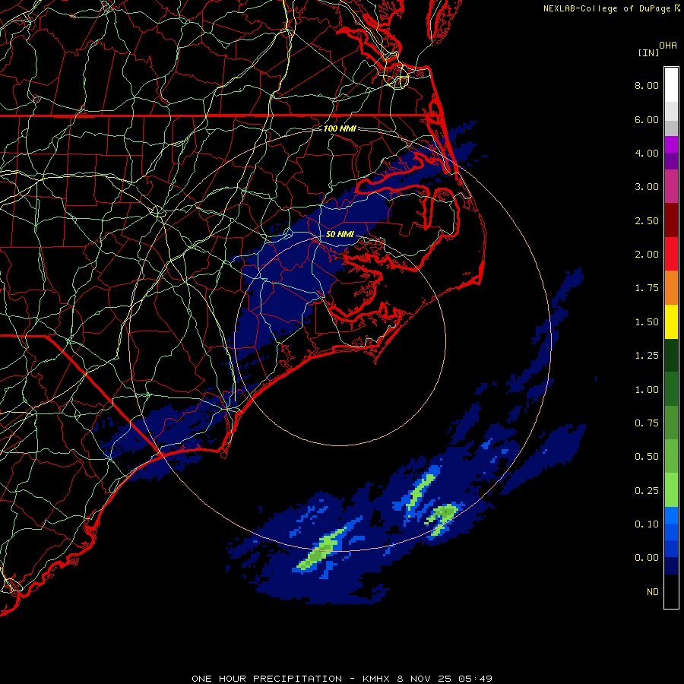Click the 4.00 legend value
The width and height of the screenshot is (684, 684).
click(x=647, y=153)
